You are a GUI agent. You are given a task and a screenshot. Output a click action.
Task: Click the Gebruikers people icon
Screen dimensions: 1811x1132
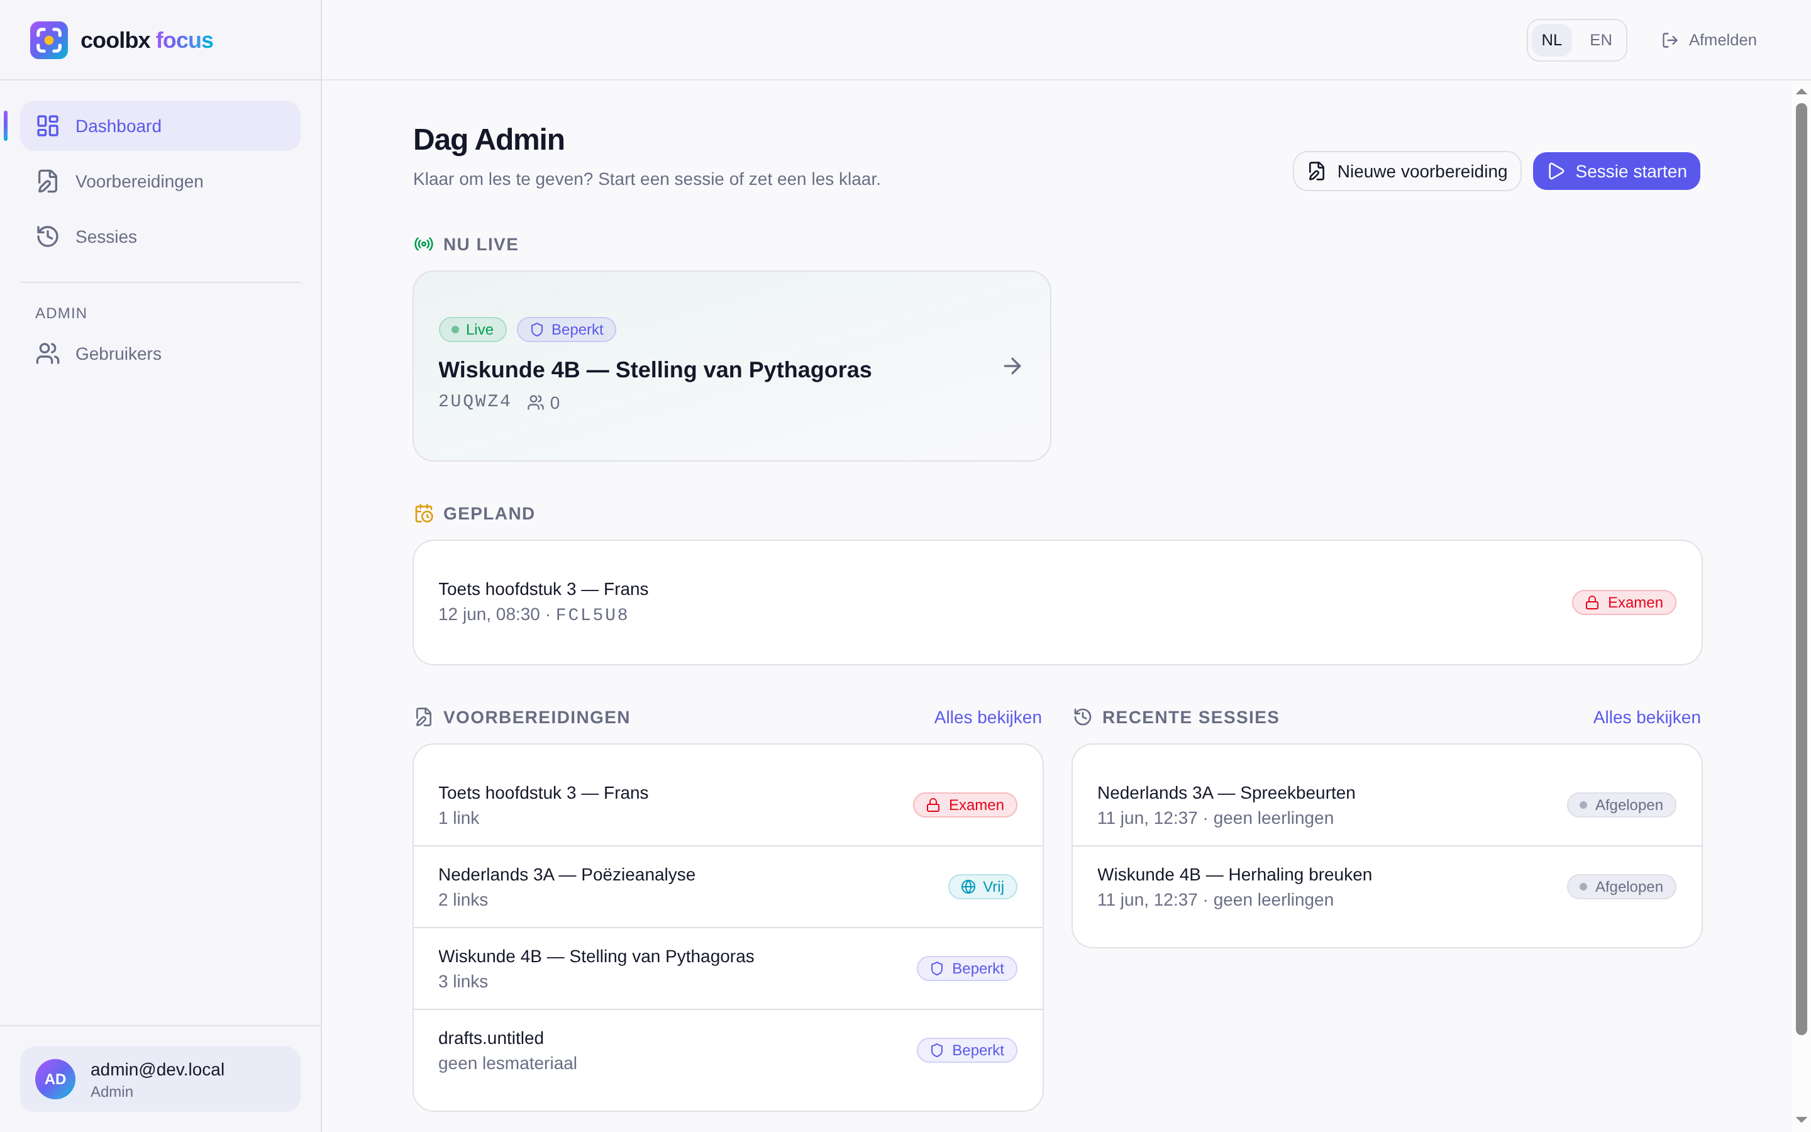click(48, 353)
